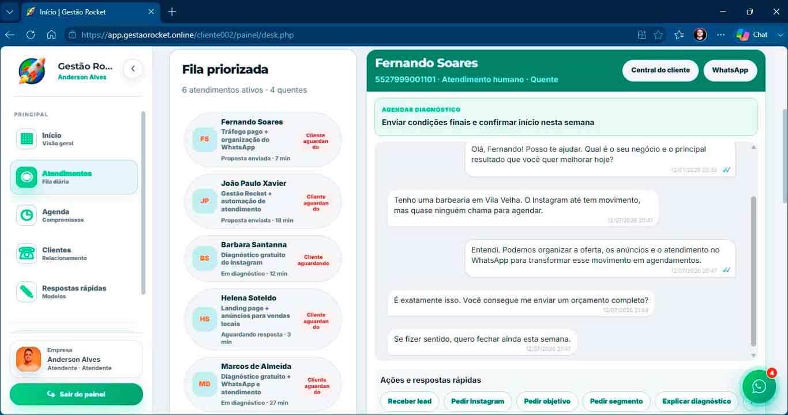
Task: Click the MD avatar badge
Action: [205, 383]
